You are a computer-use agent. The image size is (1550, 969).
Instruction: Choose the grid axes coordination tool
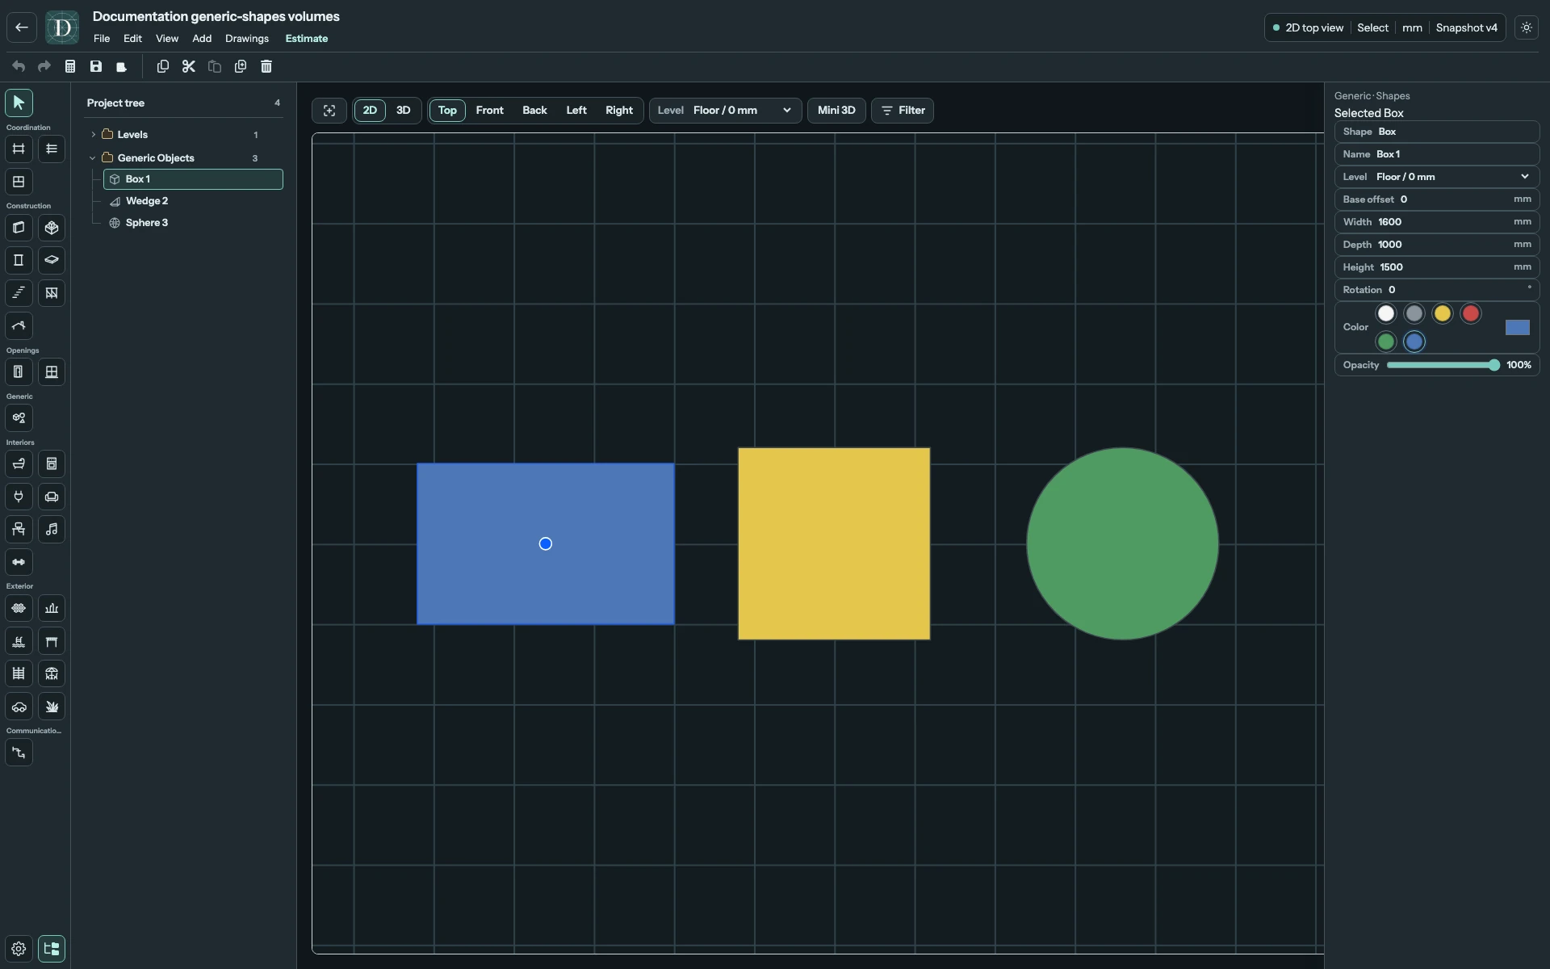[x=19, y=149]
